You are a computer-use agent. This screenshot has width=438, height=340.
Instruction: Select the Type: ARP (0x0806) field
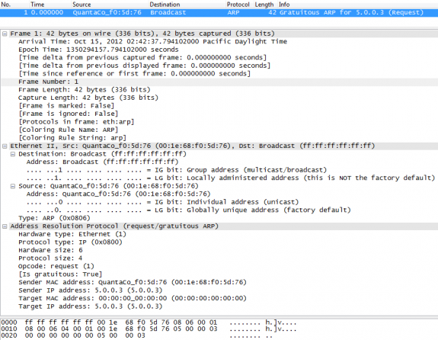[x=54, y=218]
